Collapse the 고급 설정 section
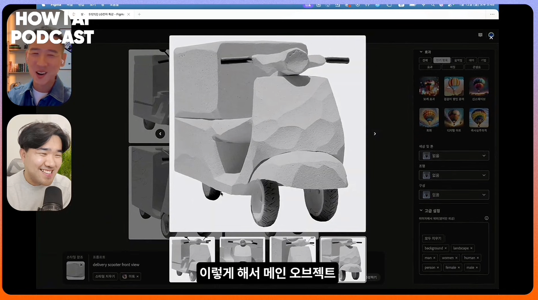 click(x=421, y=210)
